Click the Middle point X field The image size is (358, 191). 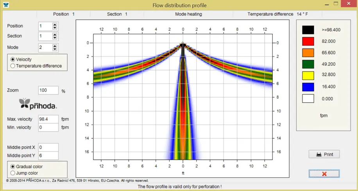click(x=48, y=147)
